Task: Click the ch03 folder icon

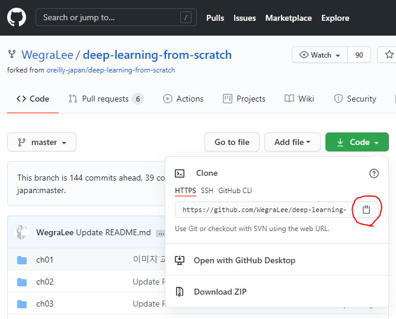Action: 22,304
